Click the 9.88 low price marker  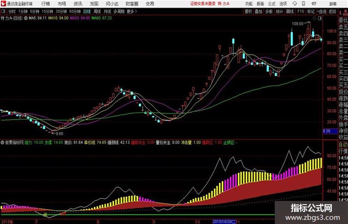tap(60, 134)
